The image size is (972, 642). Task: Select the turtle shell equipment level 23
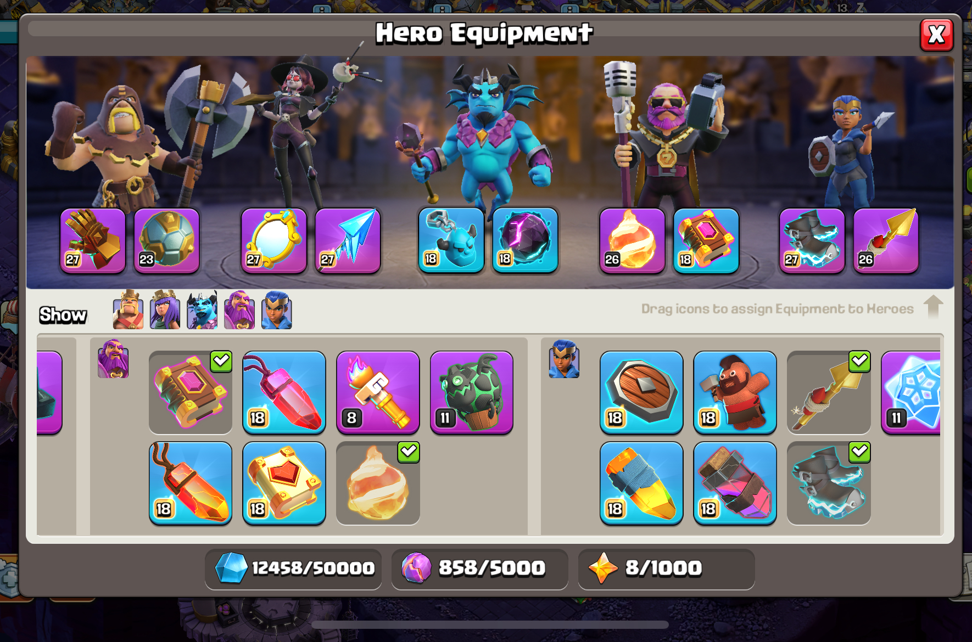coord(166,240)
